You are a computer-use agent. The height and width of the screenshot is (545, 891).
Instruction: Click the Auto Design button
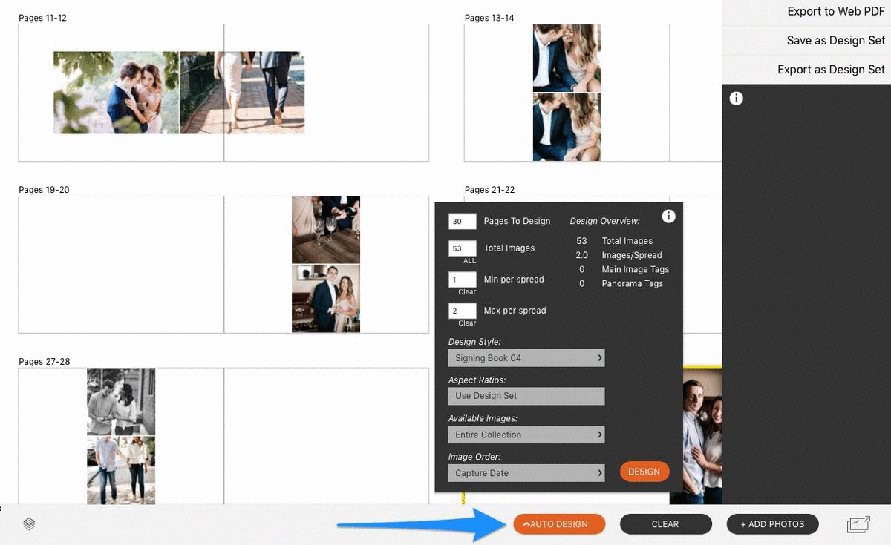(x=559, y=524)
